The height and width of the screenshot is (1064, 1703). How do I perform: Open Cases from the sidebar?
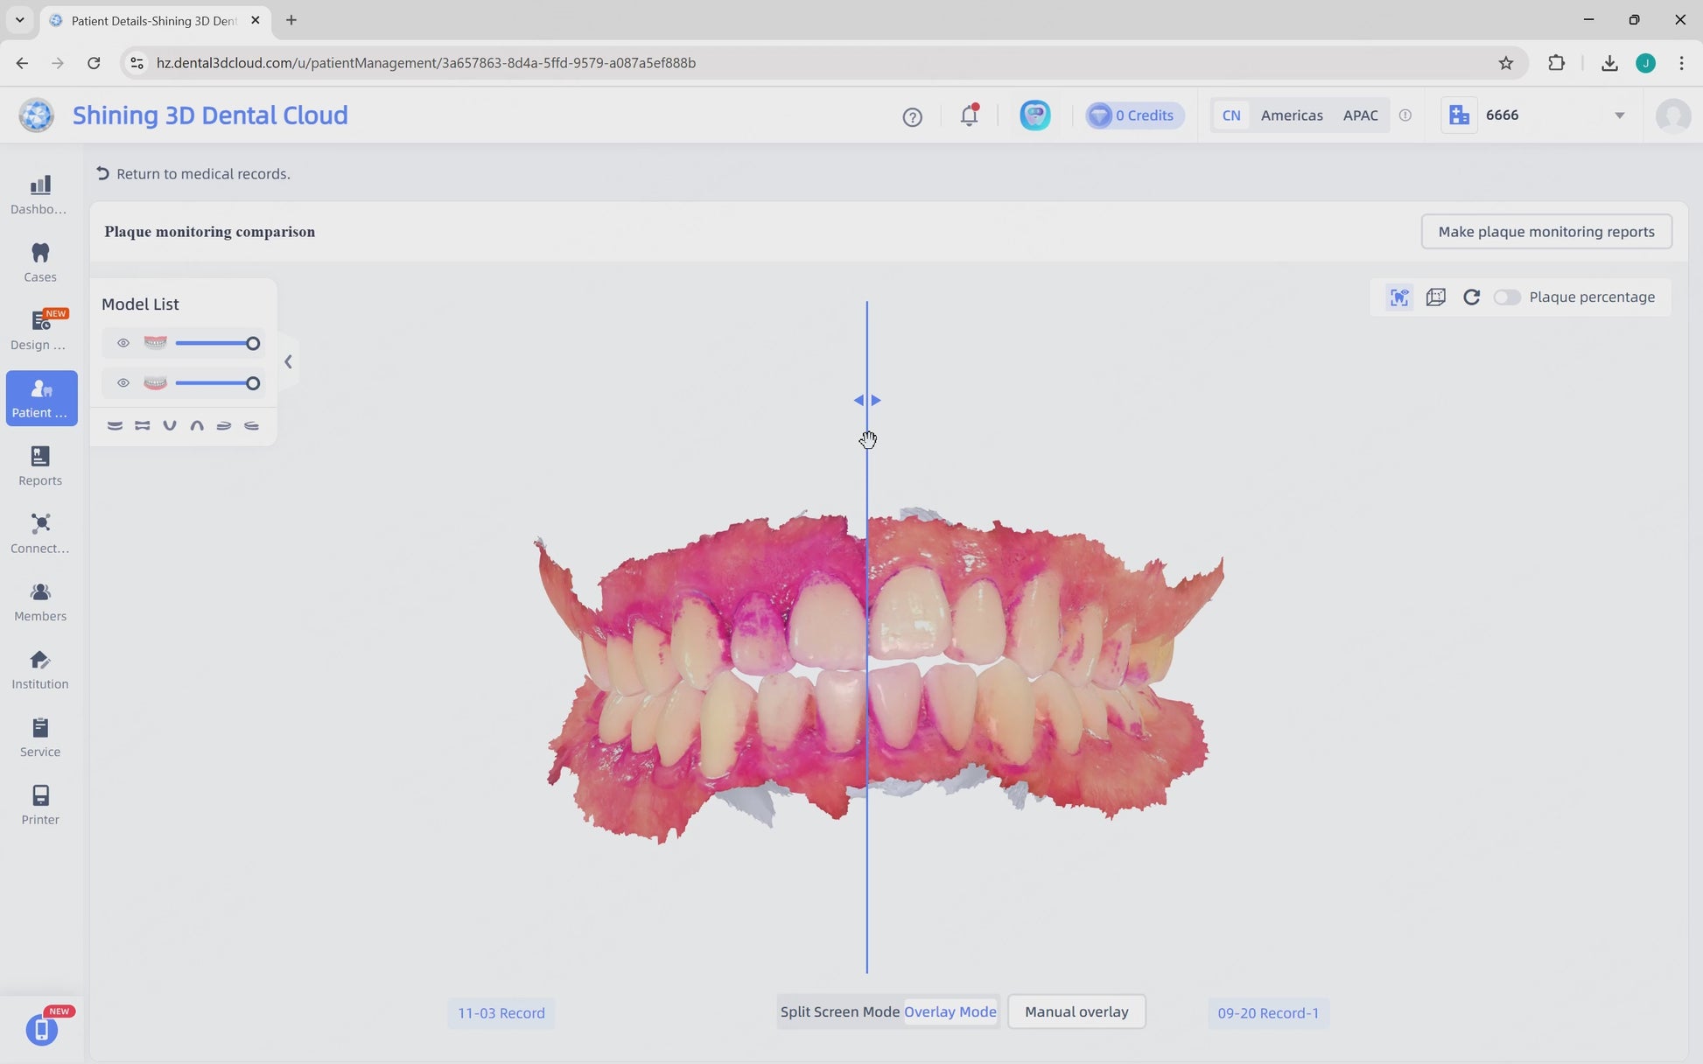tap(40, 262)
